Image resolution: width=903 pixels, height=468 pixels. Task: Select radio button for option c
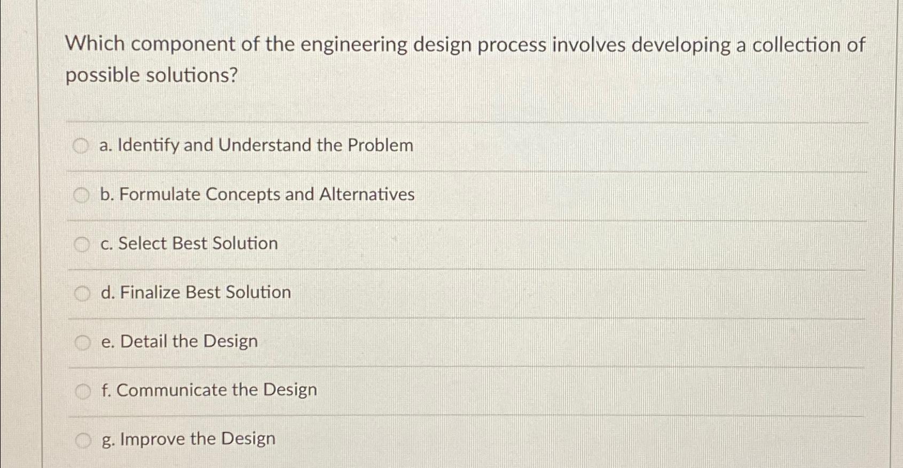[x=82, y=244]
